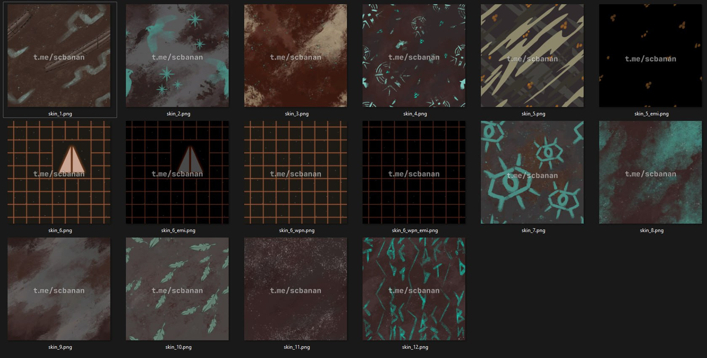707x358 pixels.
Task: Click the skin_6_wpn.png file name
Action: pyautogui.click(x=297, y=230)
